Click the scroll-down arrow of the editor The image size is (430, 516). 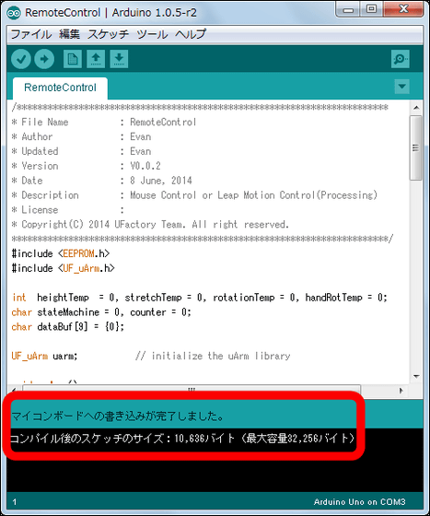(x=416, y=376)
